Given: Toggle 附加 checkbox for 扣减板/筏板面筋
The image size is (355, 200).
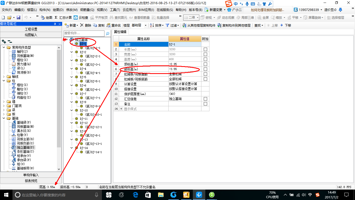Looking at the screenshot, I should click(x=205, y=74).
